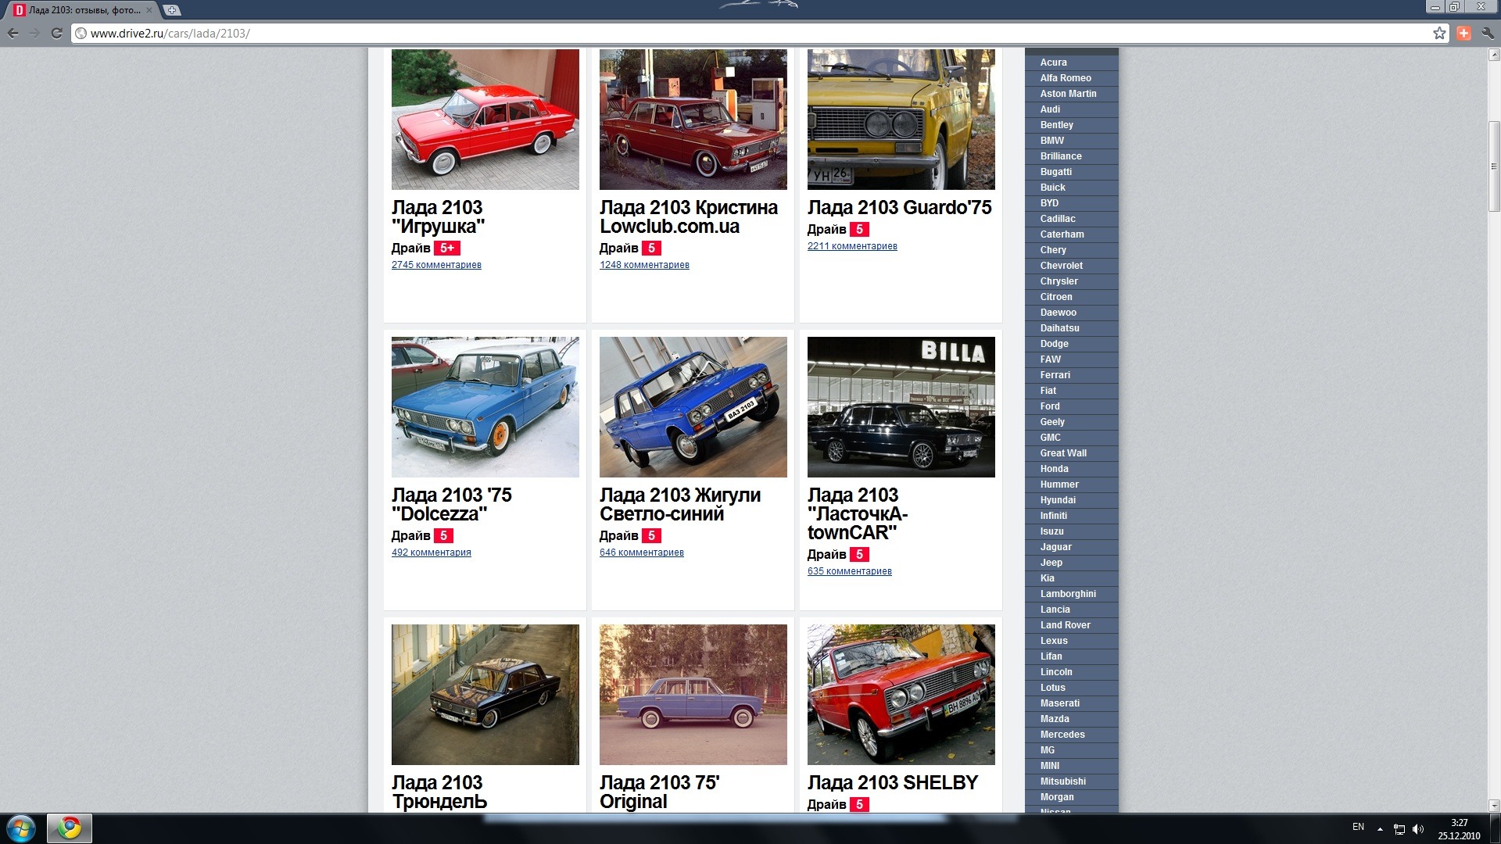The width and height of the screenshot is (1501, 844).
Task: Select Bugatti brand
Action: coord(1072,172)
